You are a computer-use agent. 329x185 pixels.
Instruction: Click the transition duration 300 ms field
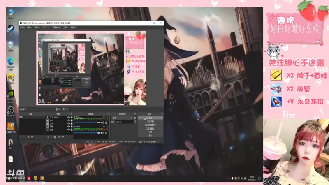(x=125, y=122)
